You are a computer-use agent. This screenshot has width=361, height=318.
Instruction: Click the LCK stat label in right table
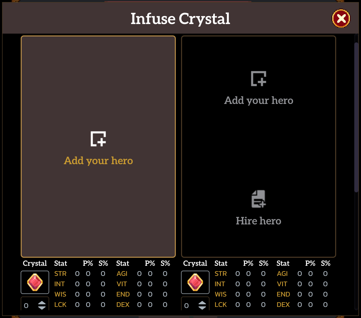click(221, 305)
